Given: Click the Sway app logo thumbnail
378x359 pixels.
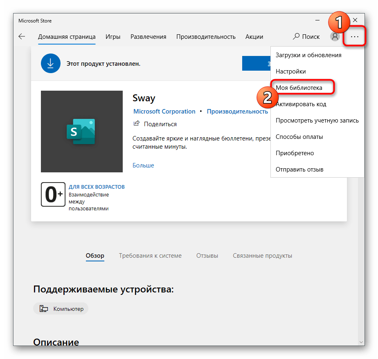Looking at the screenshot, I should point(82,132).
